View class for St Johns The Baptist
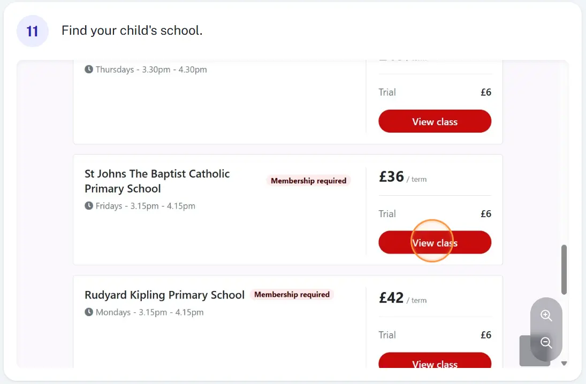The width and height of the screenshot is (586, 384). click(x=435, y=242)
